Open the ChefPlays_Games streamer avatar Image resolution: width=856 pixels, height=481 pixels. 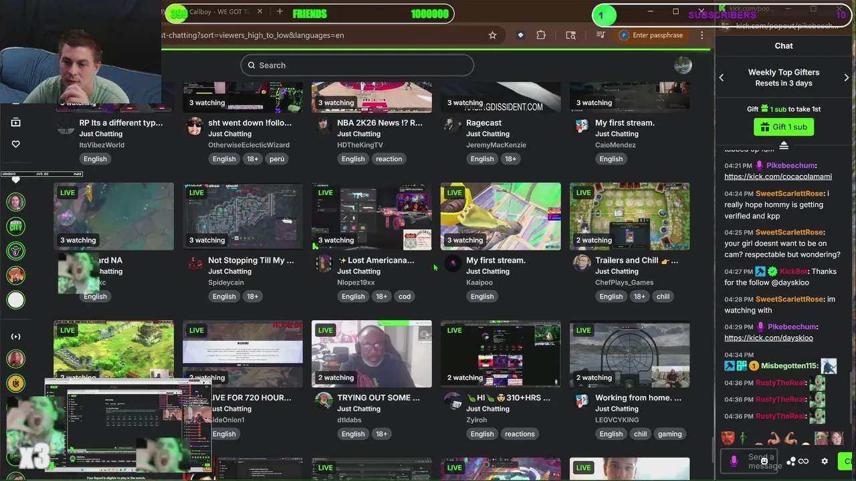(582, 264)
